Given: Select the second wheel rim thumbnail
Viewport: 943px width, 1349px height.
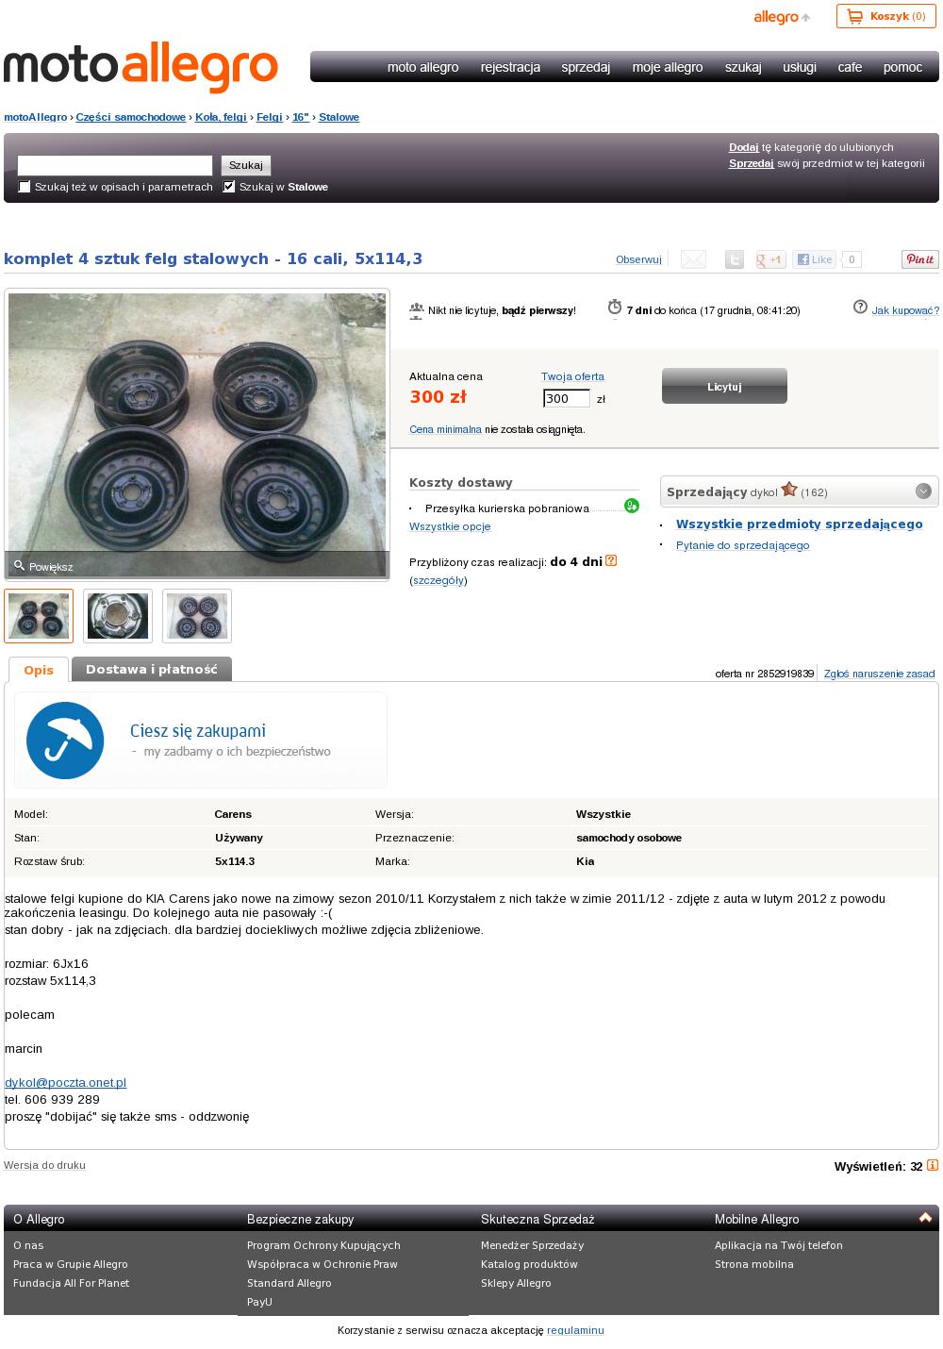Looking at the screenshot, I should (118, 616).
